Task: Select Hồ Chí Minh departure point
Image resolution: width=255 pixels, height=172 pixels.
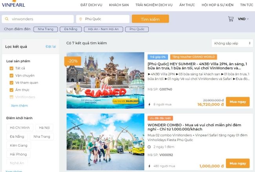Action: [x=20, y=128]
